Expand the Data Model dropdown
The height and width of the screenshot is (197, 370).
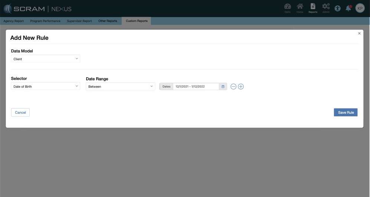click(x=46, y=59)
